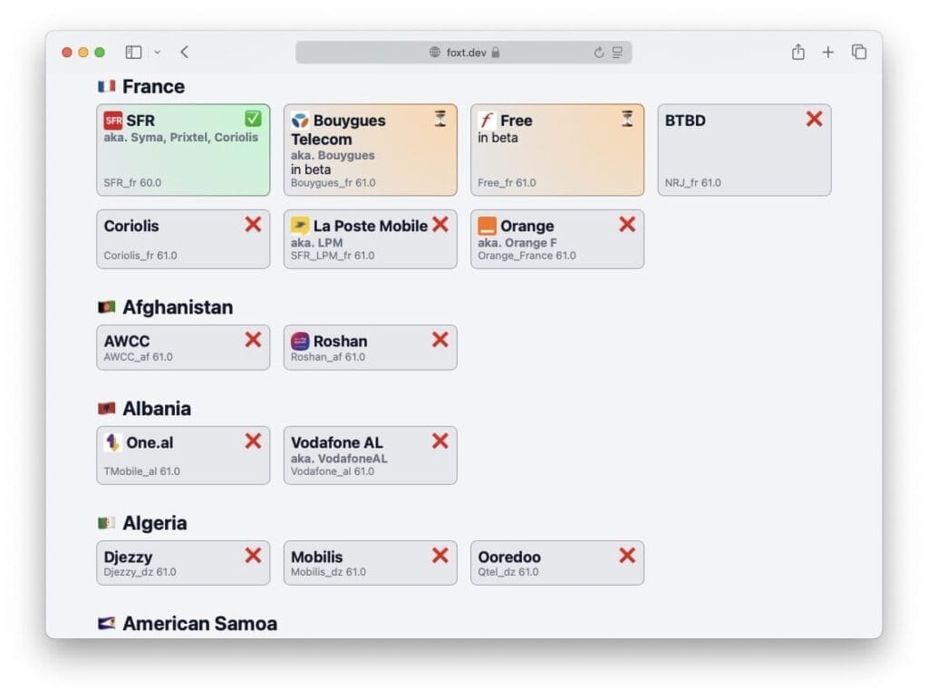Click the red X on the Djezzy card
This screenshot has width=928, height=699.
tap(252, 555)
